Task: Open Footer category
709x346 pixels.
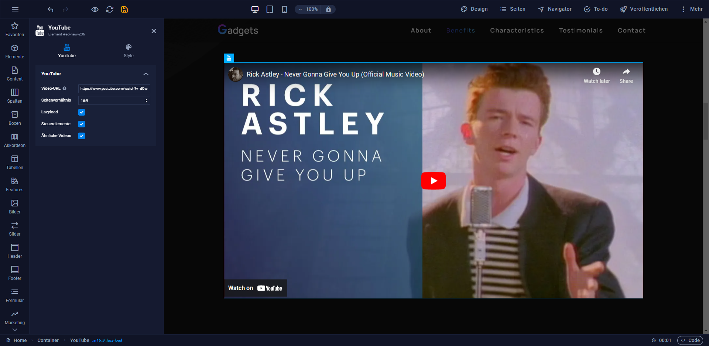Action: pos(15,273)
